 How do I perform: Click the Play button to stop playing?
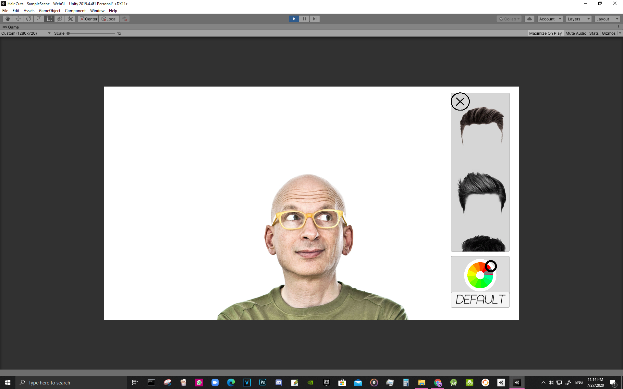click(294, 19)
